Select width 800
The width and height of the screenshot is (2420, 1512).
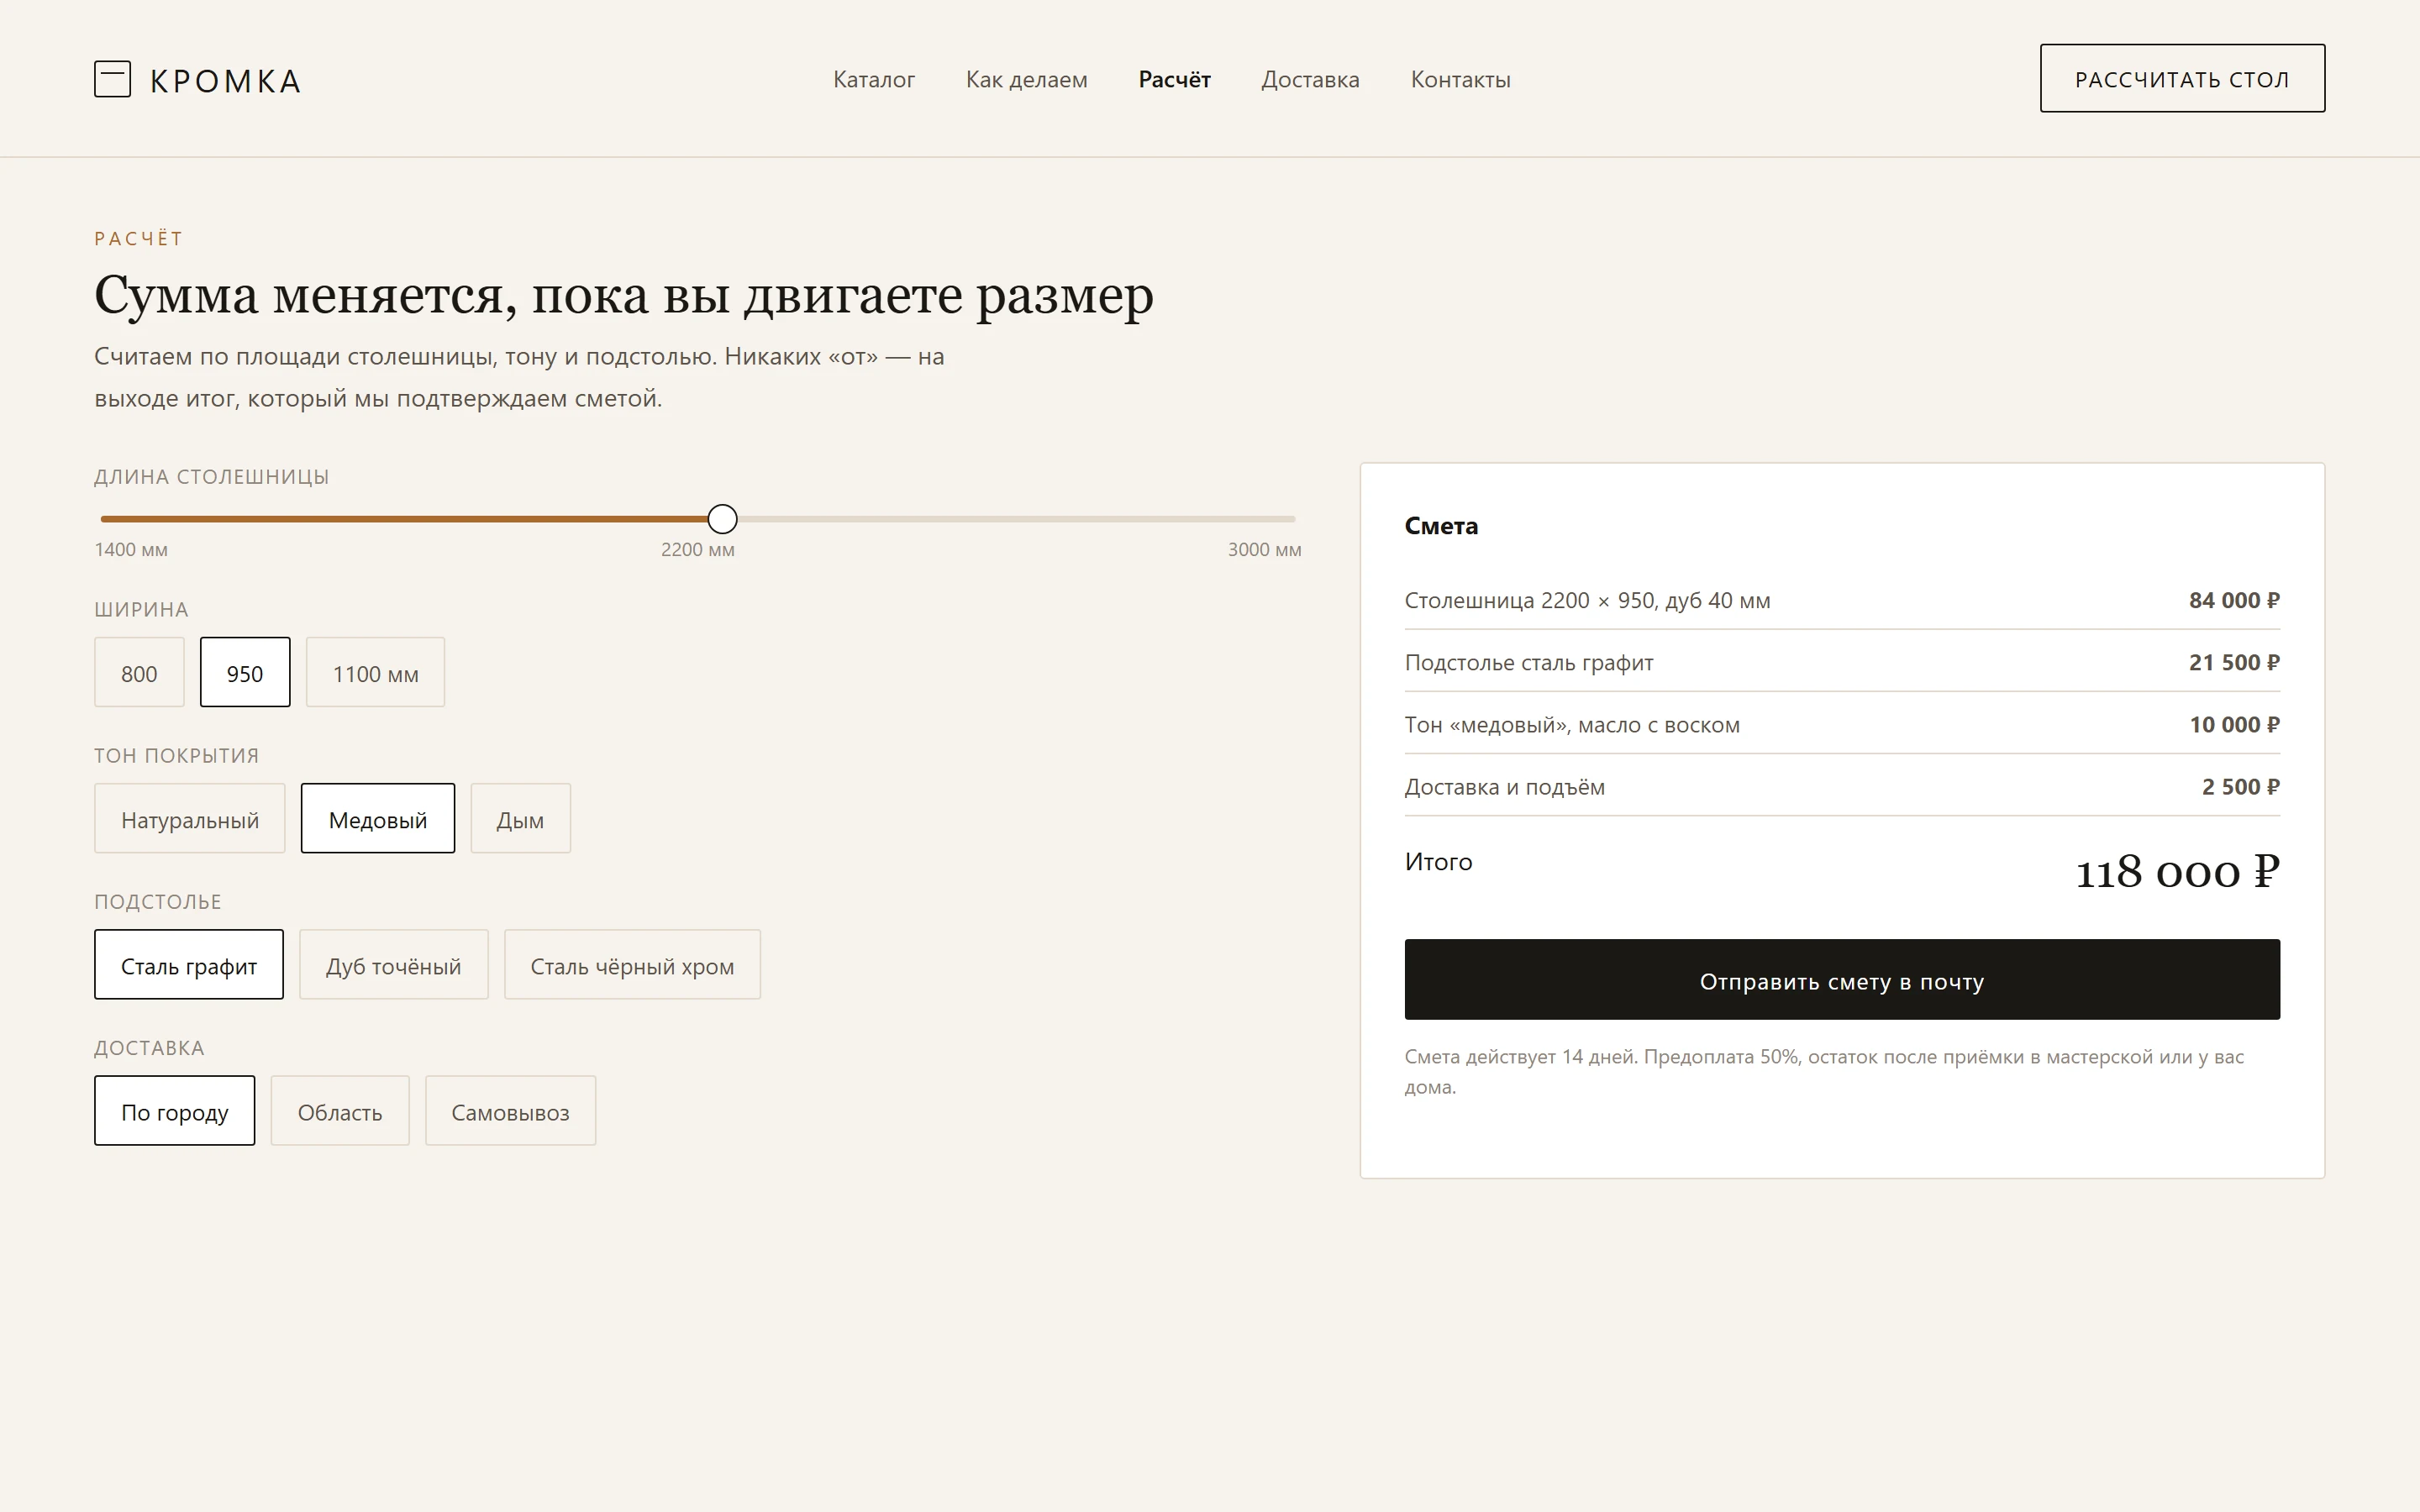(139, 672)
